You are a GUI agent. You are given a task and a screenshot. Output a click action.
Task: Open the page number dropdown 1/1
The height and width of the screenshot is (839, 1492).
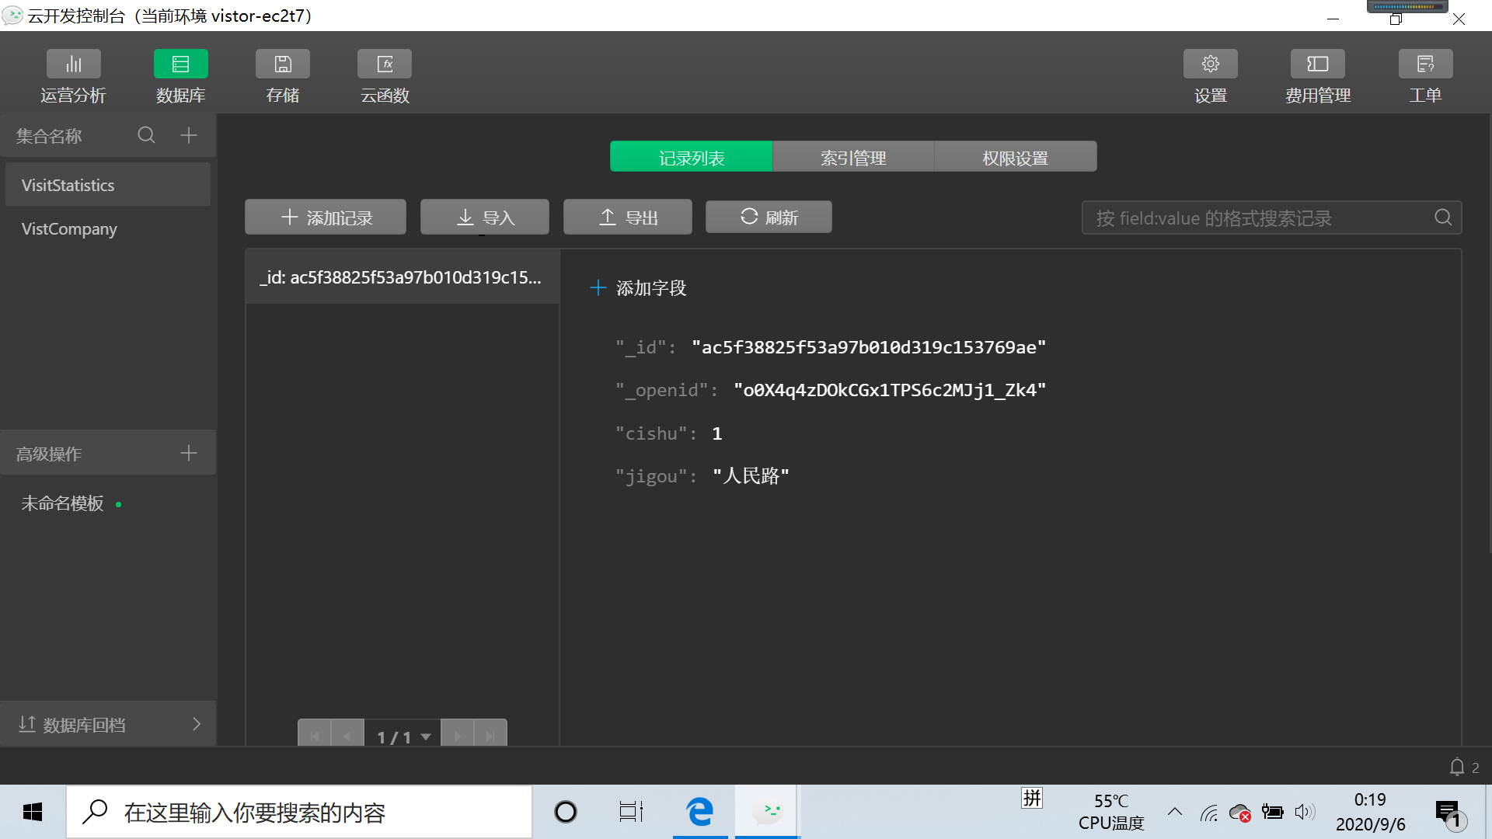(403, 736)
